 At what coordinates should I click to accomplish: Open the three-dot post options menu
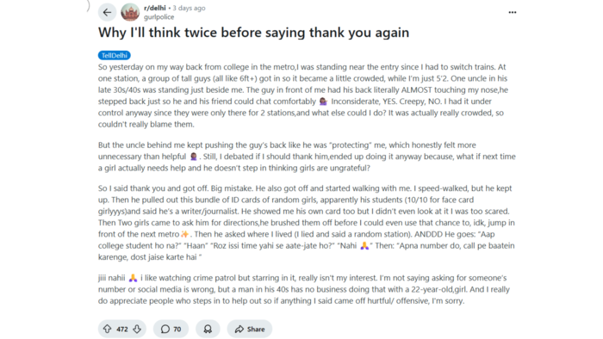(x=513, y=12)
